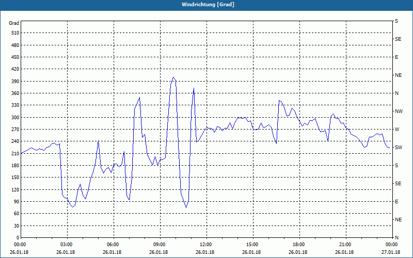Select the 330 y-axis value
The width and height of the screenshot is (413, 258).
15,105
